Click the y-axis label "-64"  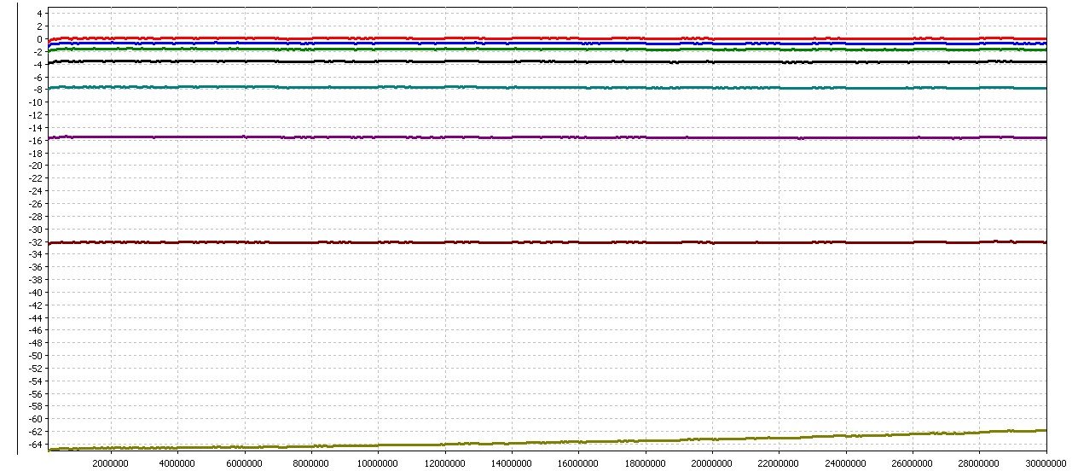pos(35,444)
